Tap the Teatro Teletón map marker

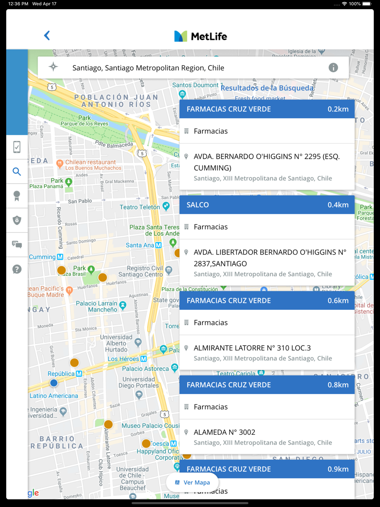click(166, 206)
